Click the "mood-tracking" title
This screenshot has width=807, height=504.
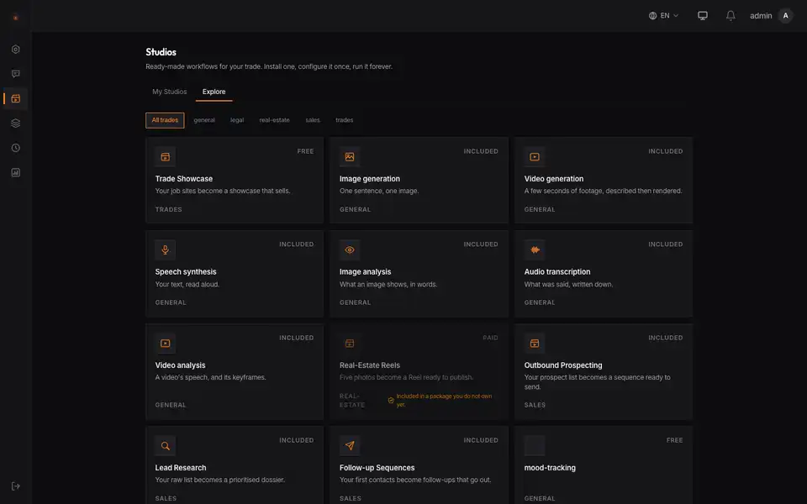(550, 468)
